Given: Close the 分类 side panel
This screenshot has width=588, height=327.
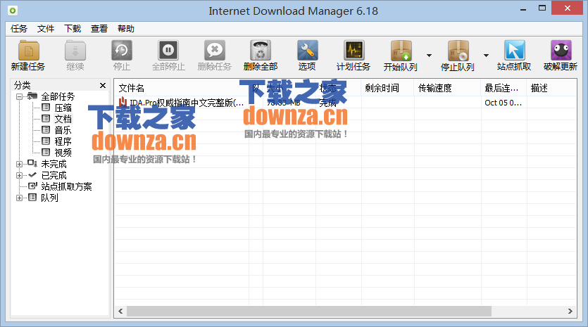Looking at the screenshot, I should tap(103, 85).
